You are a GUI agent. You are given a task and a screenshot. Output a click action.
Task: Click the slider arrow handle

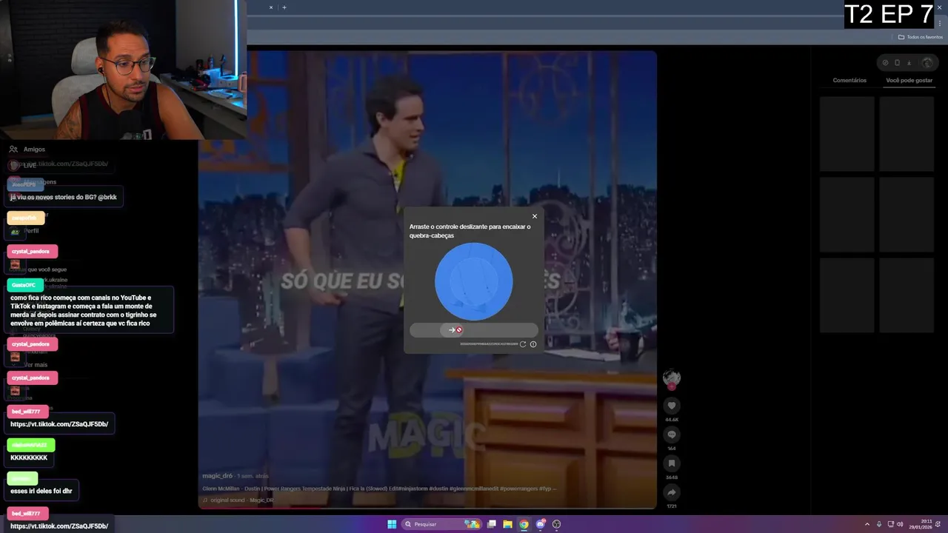(x=453, y=330)
